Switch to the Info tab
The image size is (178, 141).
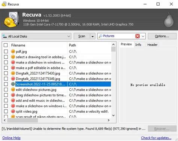click(138, 45)
